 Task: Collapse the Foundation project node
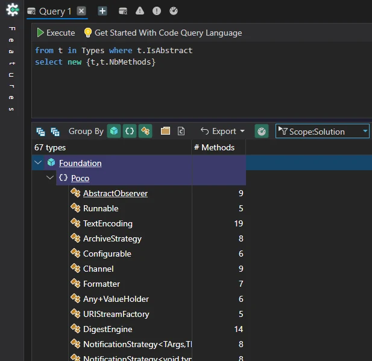38,162
